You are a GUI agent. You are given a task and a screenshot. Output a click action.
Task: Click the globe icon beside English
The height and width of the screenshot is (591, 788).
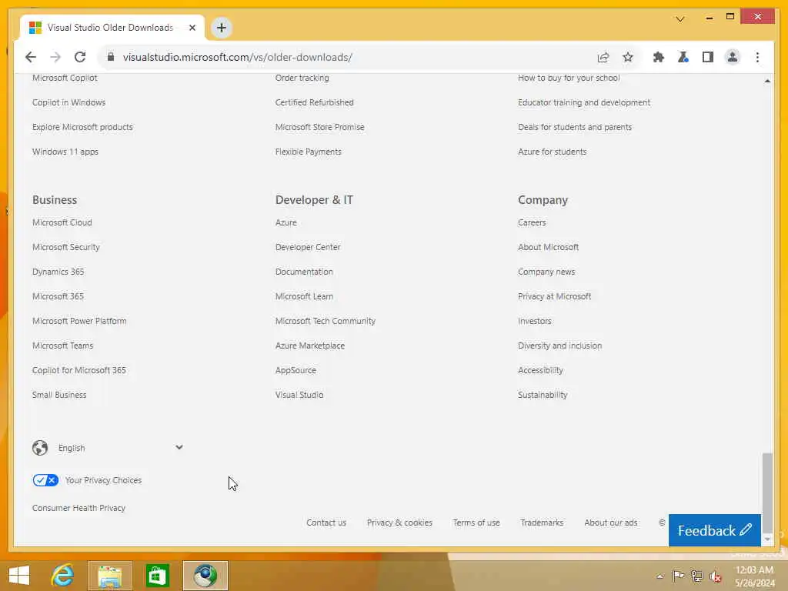[40, 447]
